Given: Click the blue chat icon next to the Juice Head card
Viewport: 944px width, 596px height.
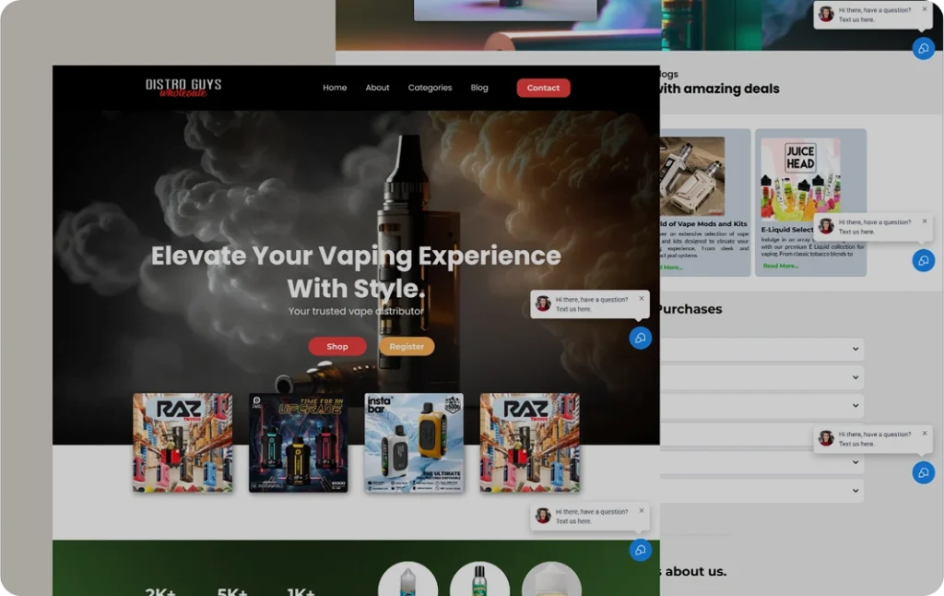Looking at the screenshot, I should [923, 260].
